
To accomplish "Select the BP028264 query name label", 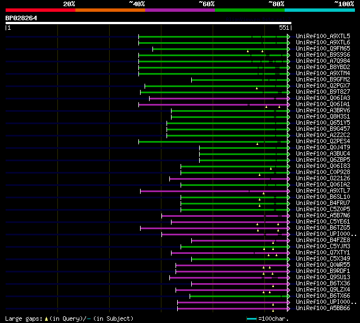I will (21, 18).
